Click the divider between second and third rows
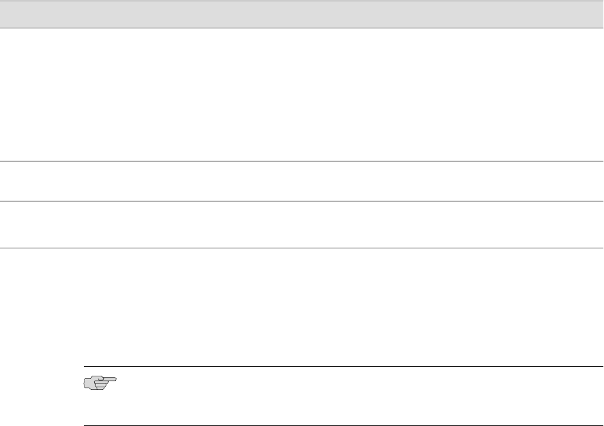The width and height of the screenshot is (604, 426). click(x=302, y=201)
